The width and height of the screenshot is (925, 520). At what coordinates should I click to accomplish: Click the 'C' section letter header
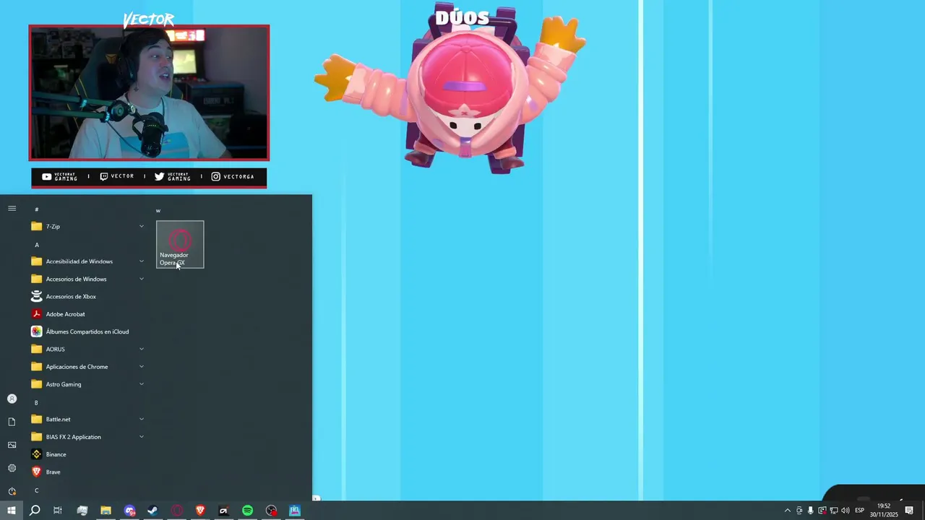36,490
